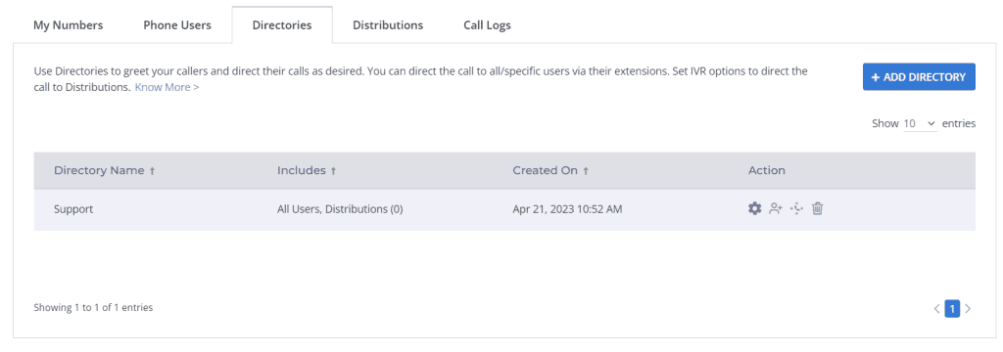The width and height of the screenshot is (1003, 352).
Task: Click the Support directory name
Action: click(x=73, y=209)
